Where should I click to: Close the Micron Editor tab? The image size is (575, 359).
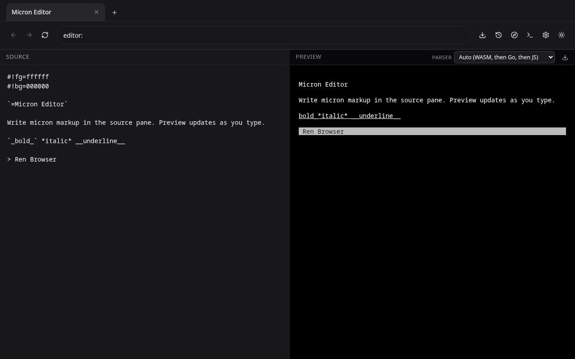point(97,12)
